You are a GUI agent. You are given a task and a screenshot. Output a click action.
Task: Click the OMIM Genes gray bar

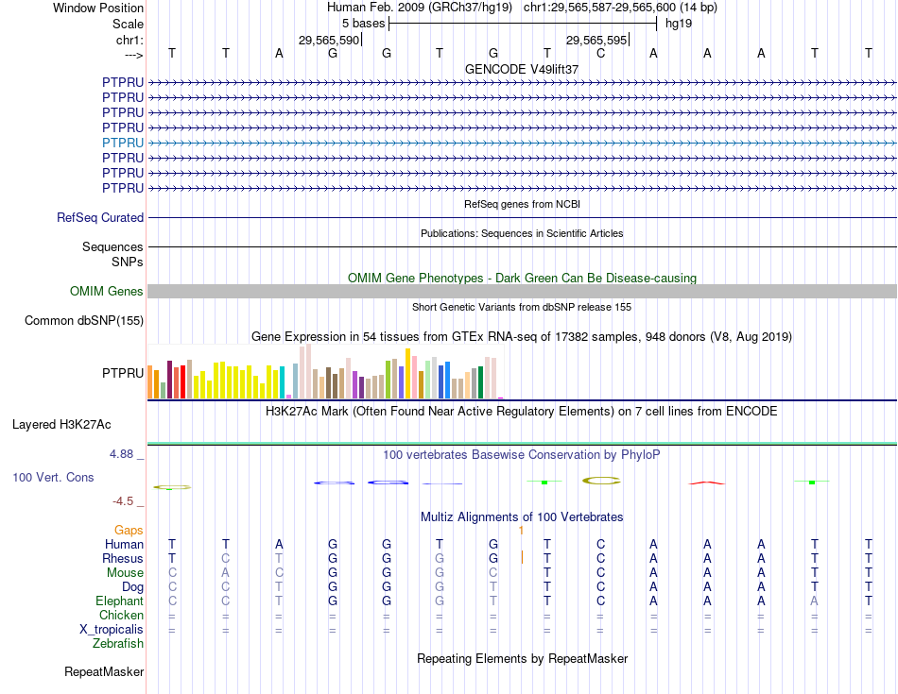522,291
